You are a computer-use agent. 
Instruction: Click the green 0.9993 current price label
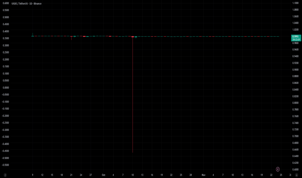[296, 38]
